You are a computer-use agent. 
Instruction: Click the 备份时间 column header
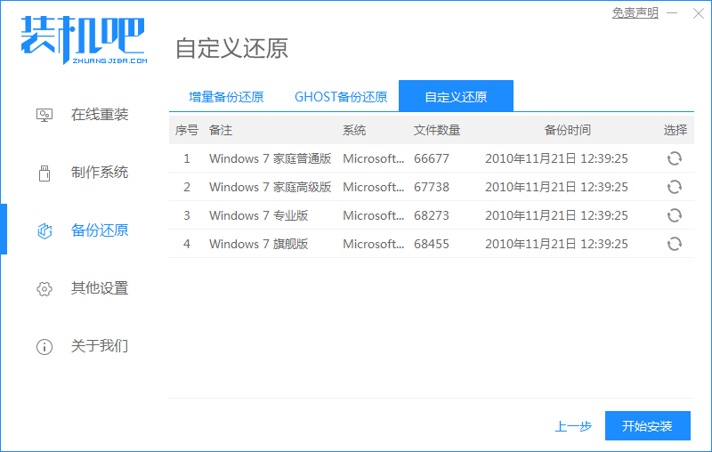tap(568, 130)
